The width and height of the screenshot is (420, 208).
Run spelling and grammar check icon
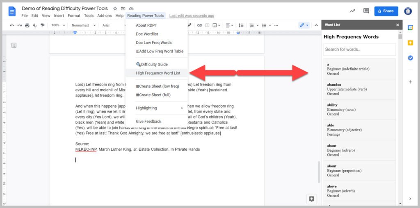35,25
